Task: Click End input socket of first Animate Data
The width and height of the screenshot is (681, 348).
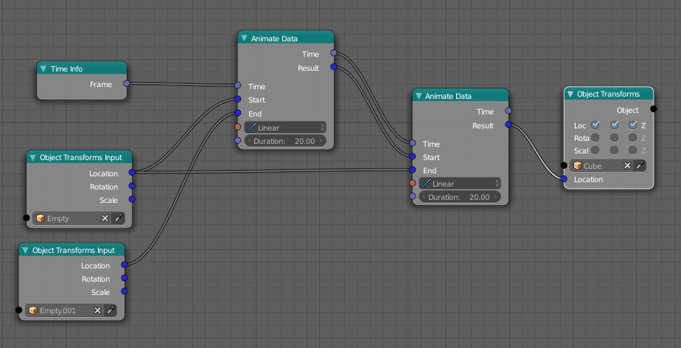Action: (237, 113)
